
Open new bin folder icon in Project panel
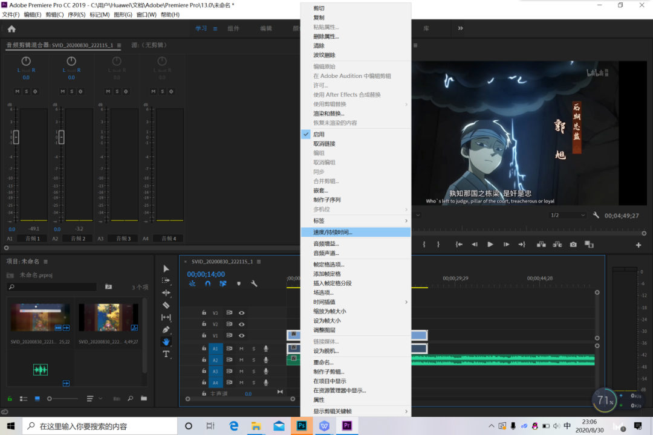click(x=144, y=398)
